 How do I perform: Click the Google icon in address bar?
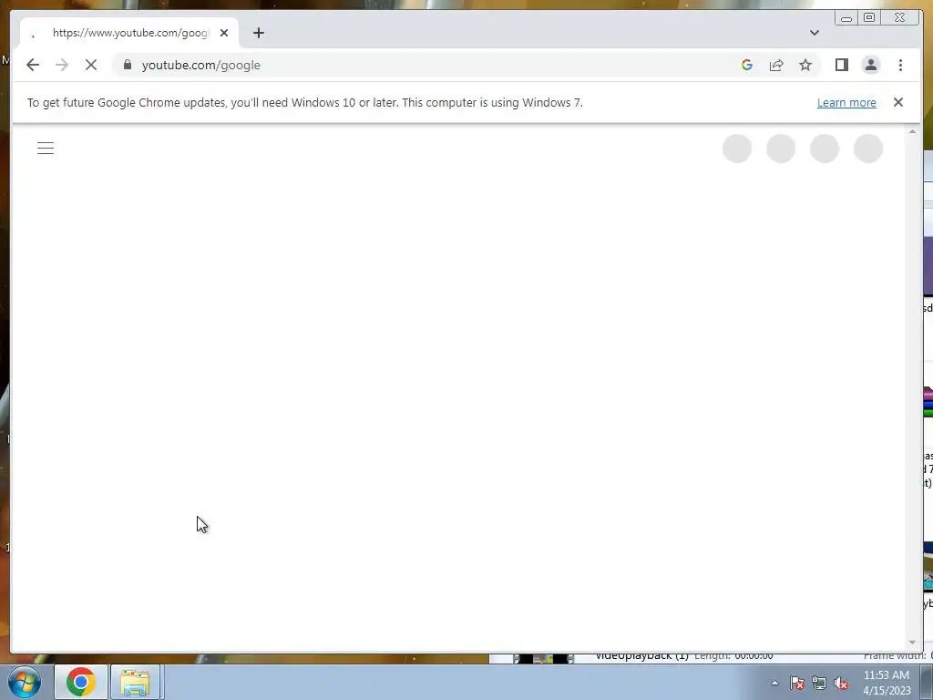click(747, 65)
